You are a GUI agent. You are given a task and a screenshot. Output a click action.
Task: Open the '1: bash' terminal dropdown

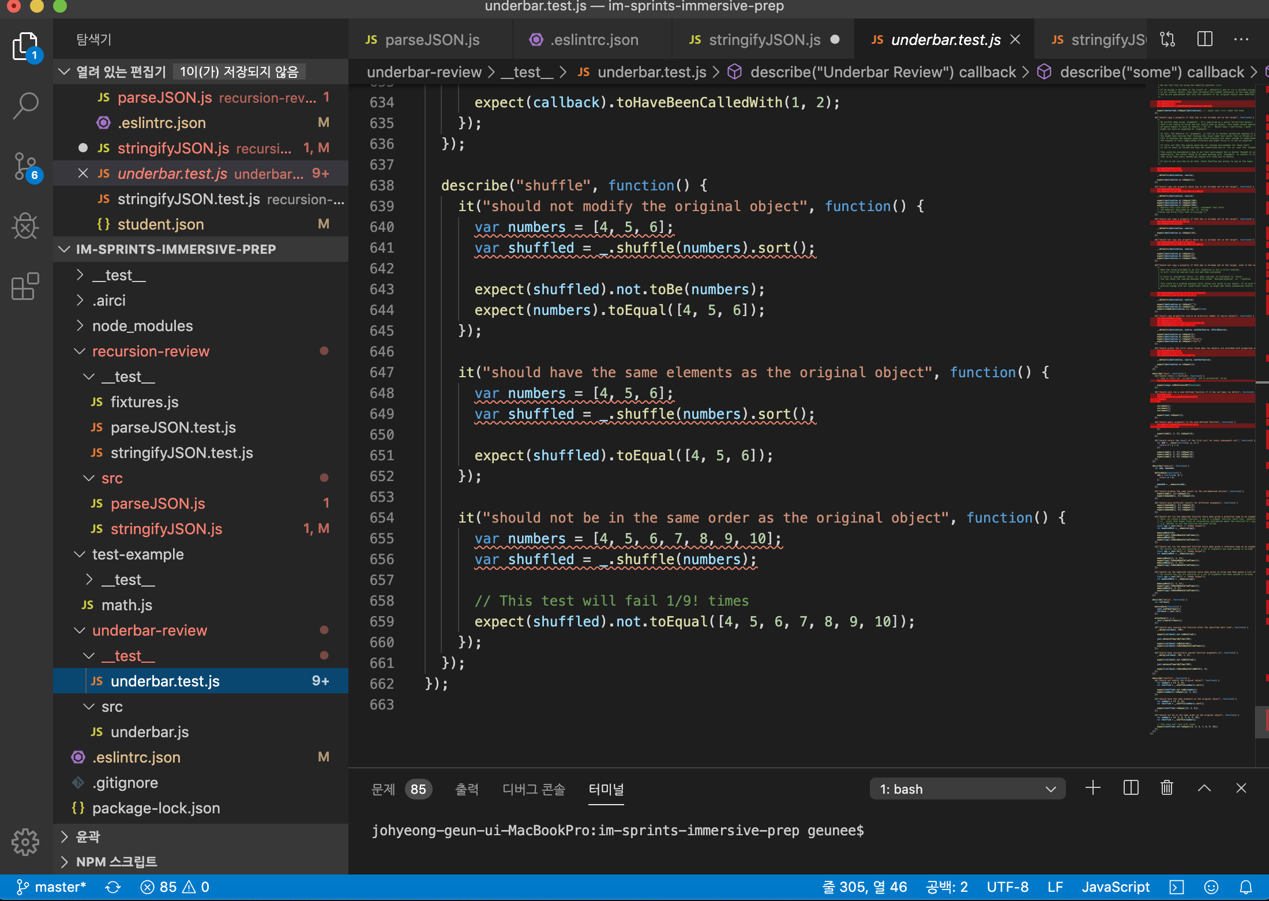tap(967, 789)
